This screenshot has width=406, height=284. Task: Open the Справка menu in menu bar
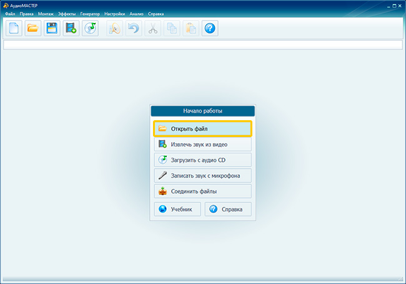(156, 14)
